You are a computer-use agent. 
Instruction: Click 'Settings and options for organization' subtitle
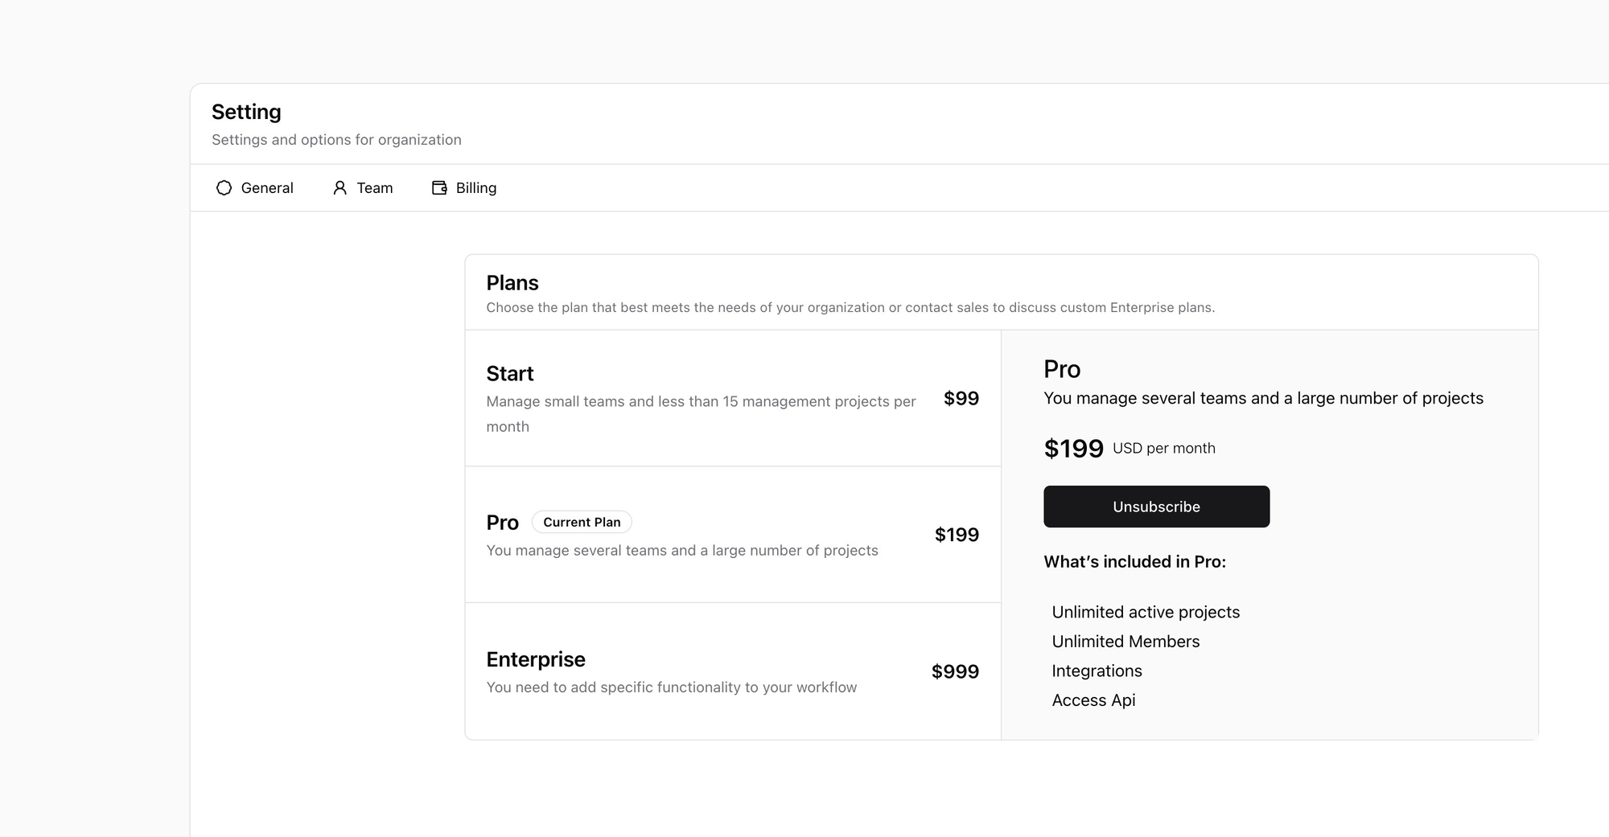(336, 140)
